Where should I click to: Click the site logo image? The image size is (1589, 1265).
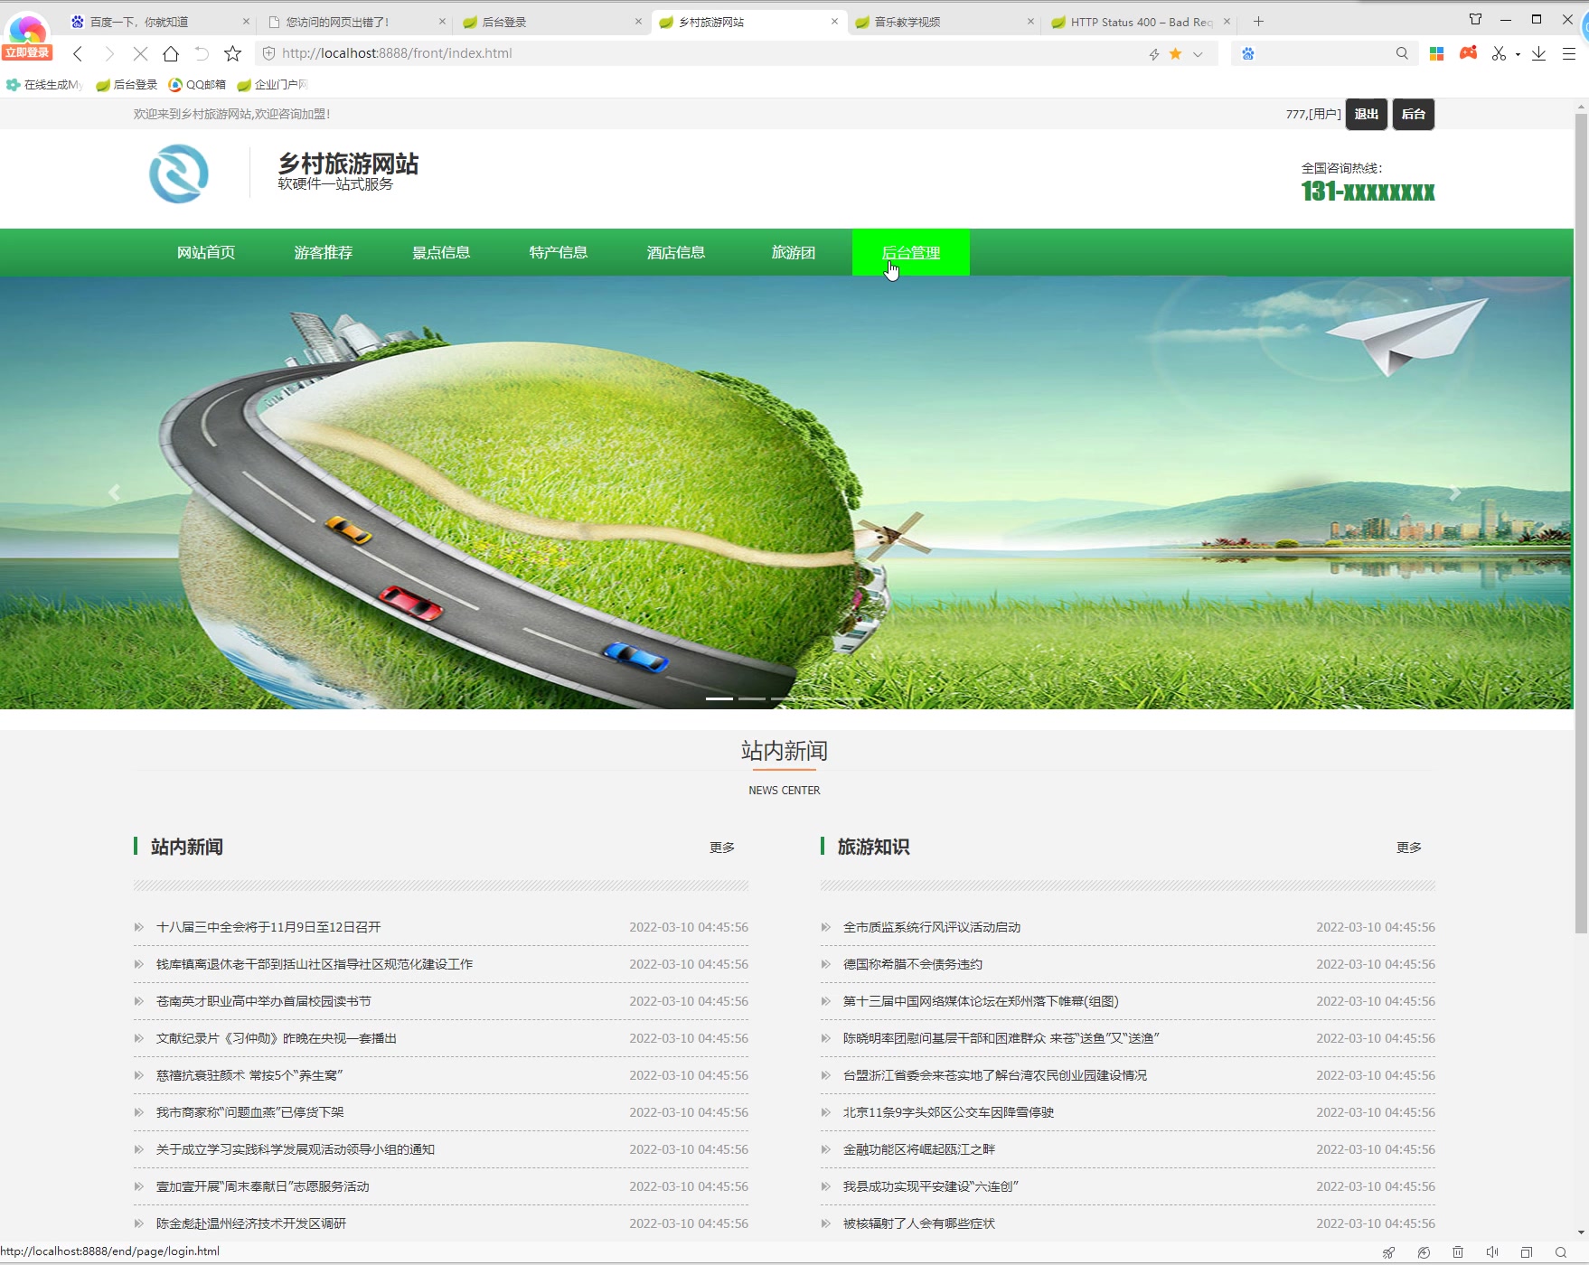coord(179,173)
